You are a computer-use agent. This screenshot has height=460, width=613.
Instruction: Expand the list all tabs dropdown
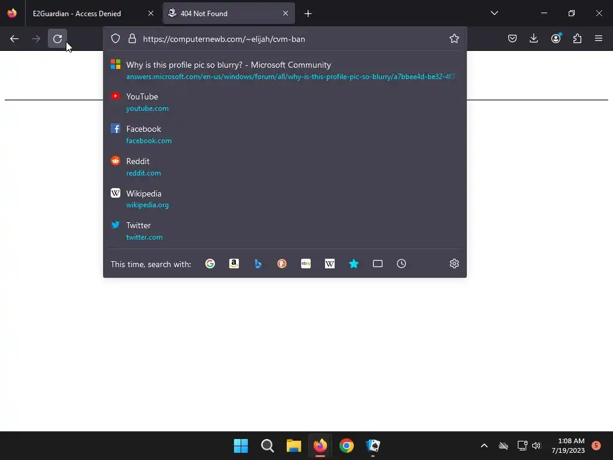494,13
